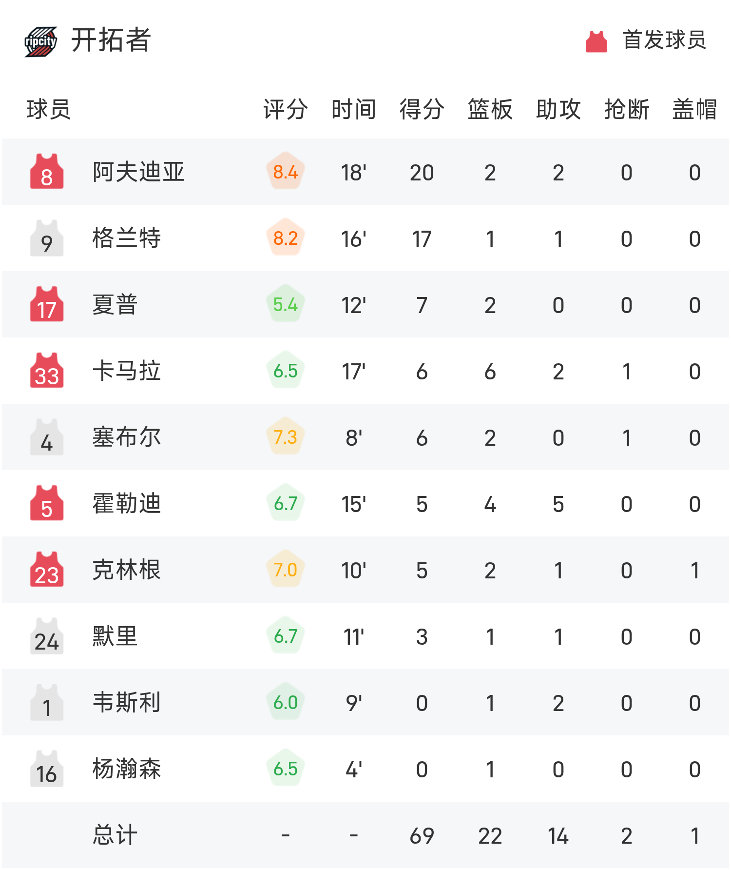Open player 阿夫迪亚's name link
731x870 pixels.
coord(138,172)
